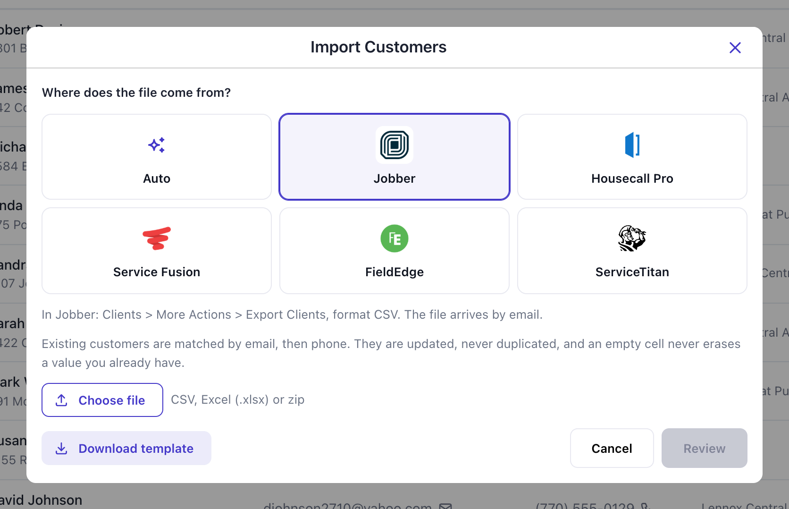789x509 pixels.
Task: Select Jobber as the file source
Action: pos(394,157)
